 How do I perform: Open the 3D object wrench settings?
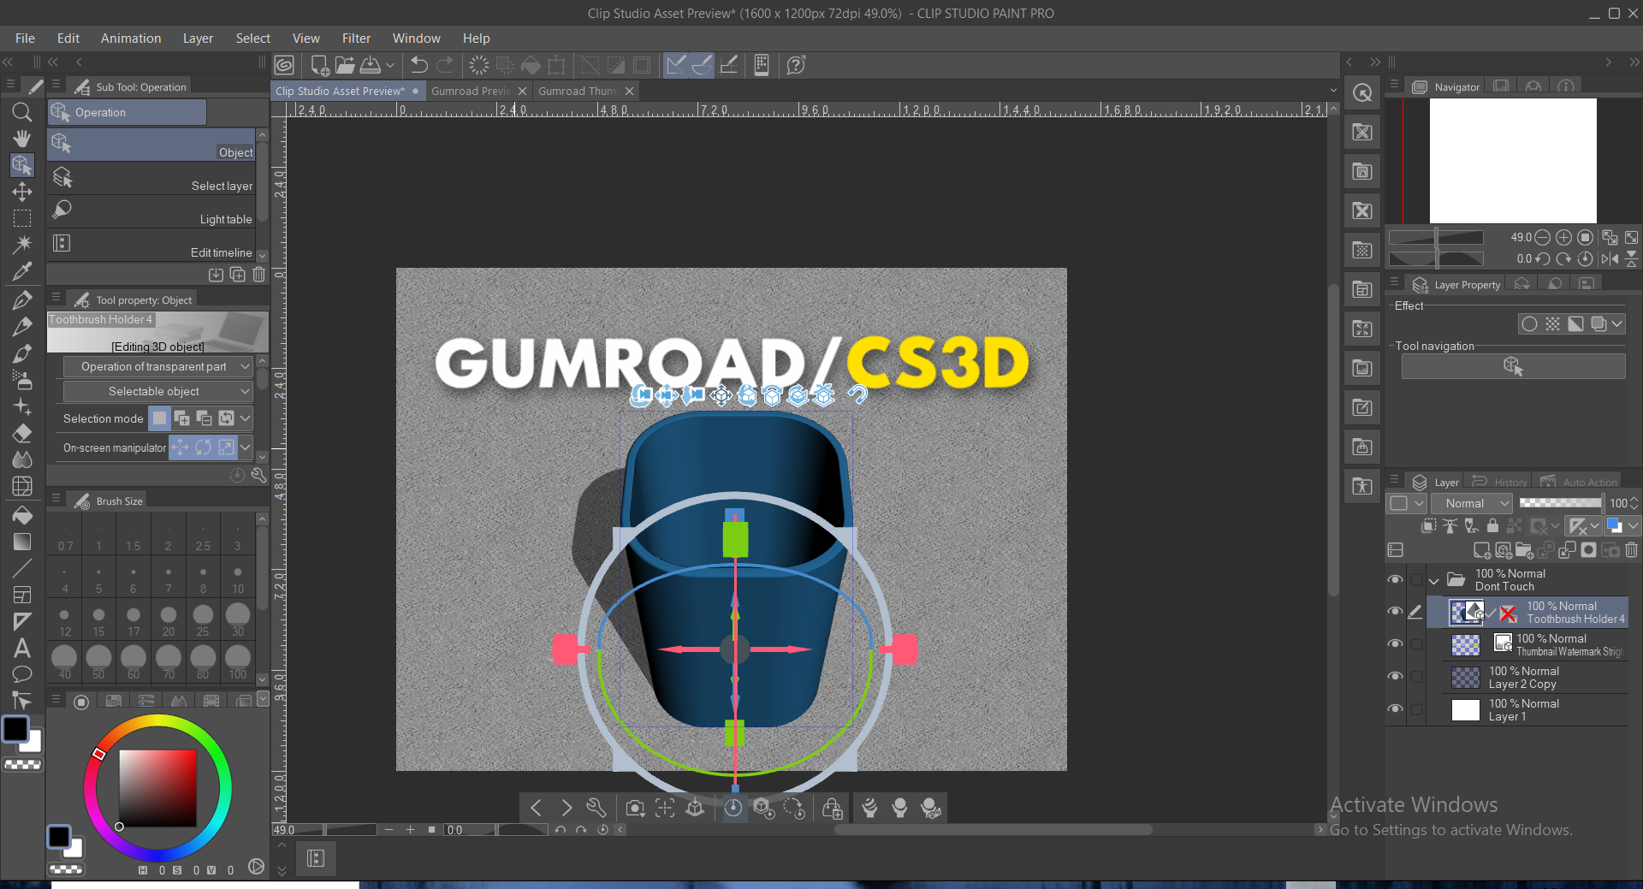(596, 808)
